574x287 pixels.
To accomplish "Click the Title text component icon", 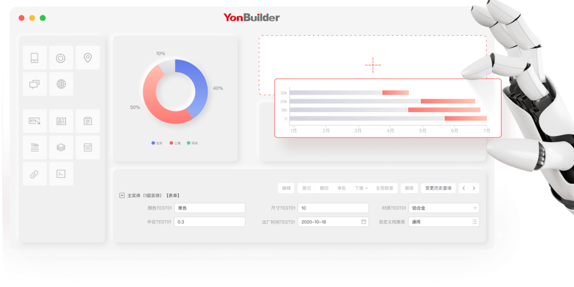I will point(34,147).
